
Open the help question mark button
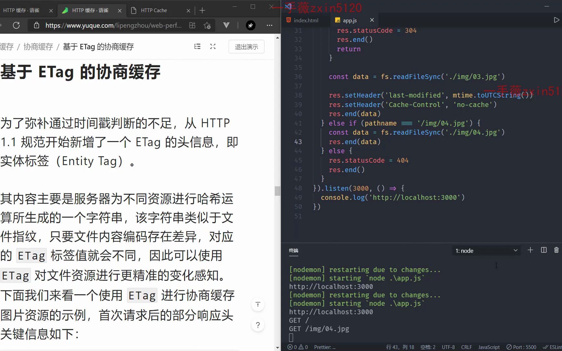click(258, 325)
